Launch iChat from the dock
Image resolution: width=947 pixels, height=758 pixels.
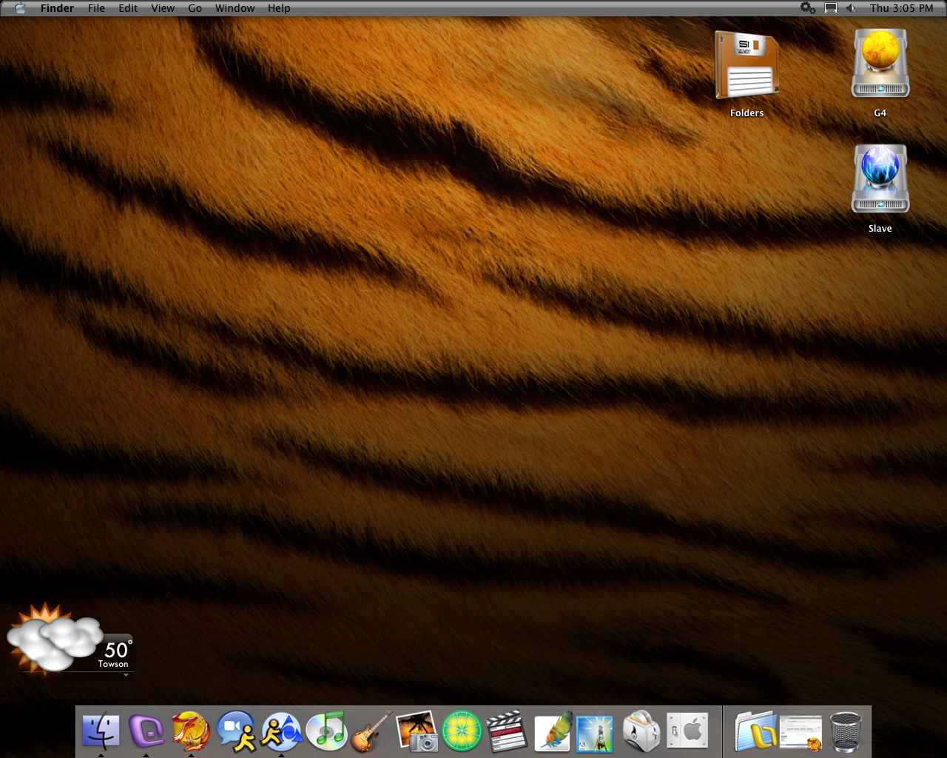(x=236, y=731)
